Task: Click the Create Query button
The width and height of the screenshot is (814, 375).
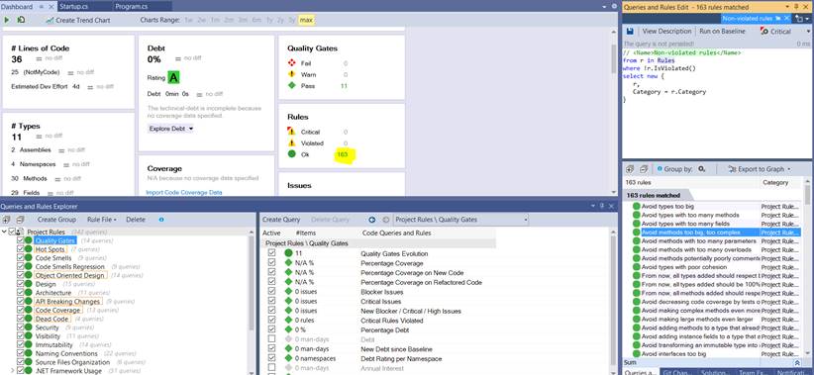Action: 281,220
